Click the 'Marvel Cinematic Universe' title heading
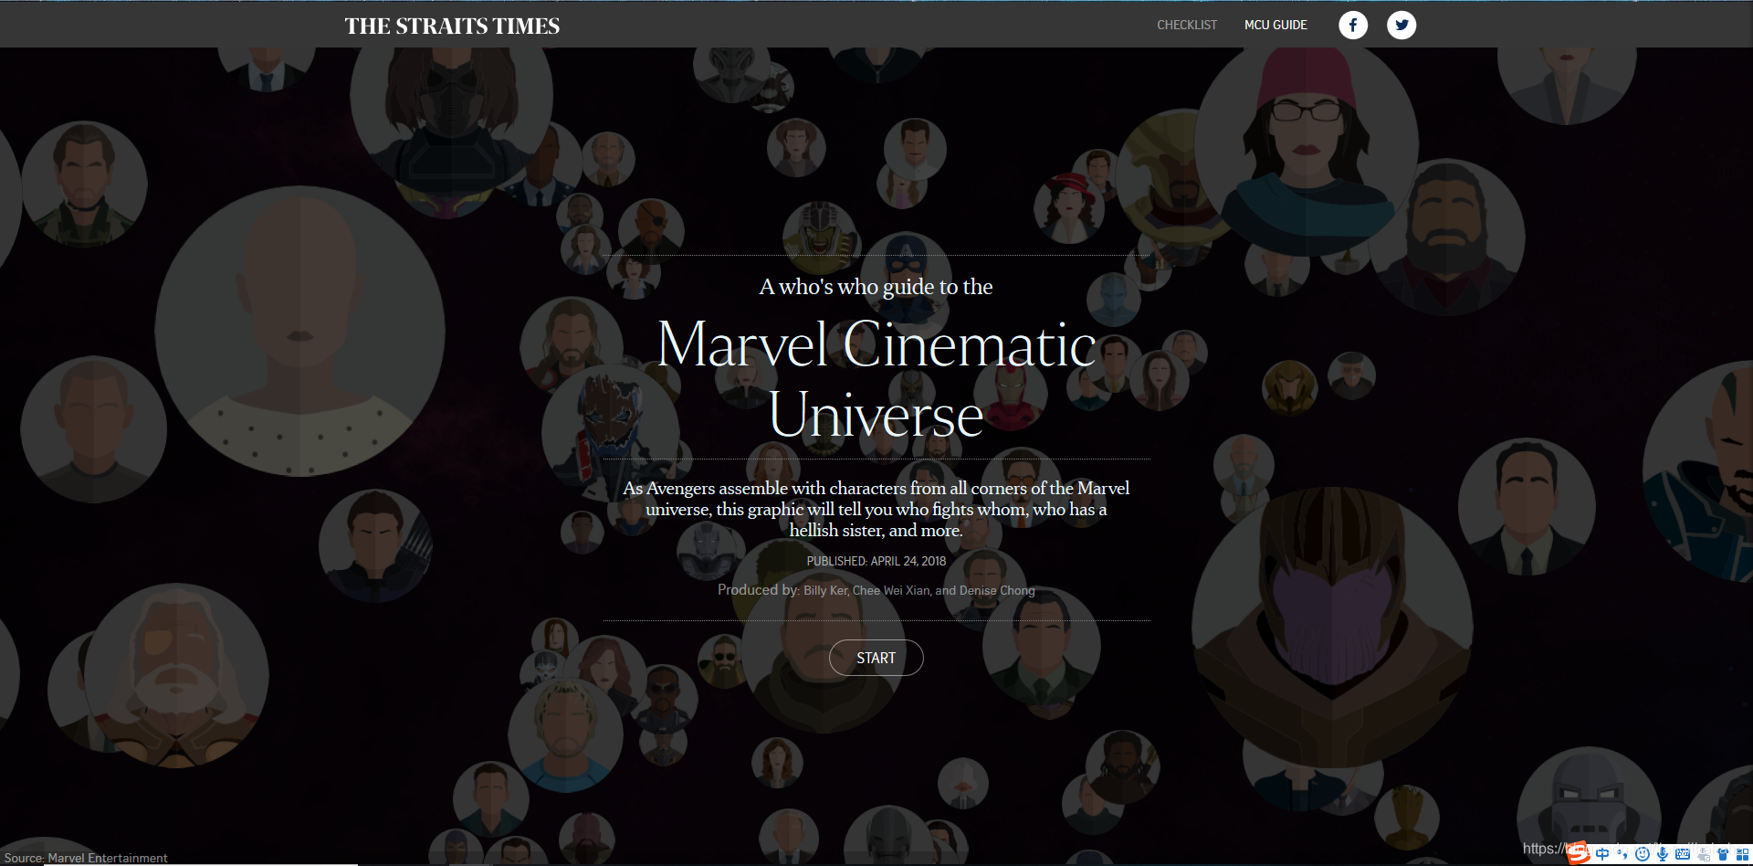 [x=876, y=379]
